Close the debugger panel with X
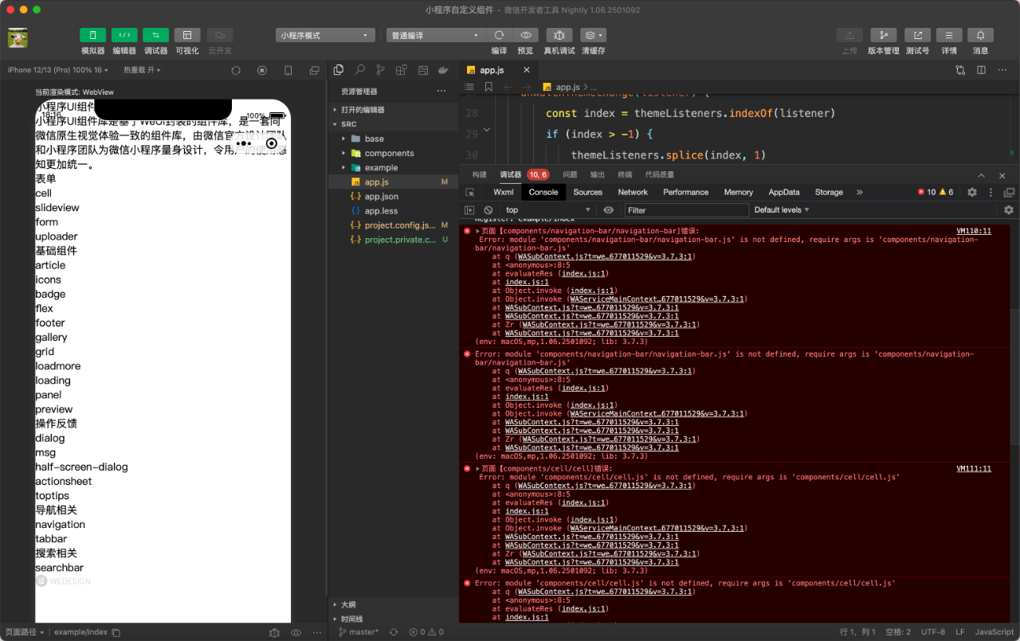This screenshot has width=1020, height=641. click(x=1002, y=175)
